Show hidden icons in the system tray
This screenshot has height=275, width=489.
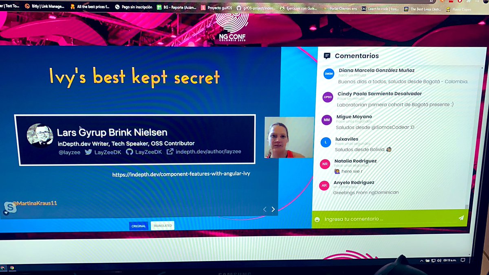coord(421,260)
